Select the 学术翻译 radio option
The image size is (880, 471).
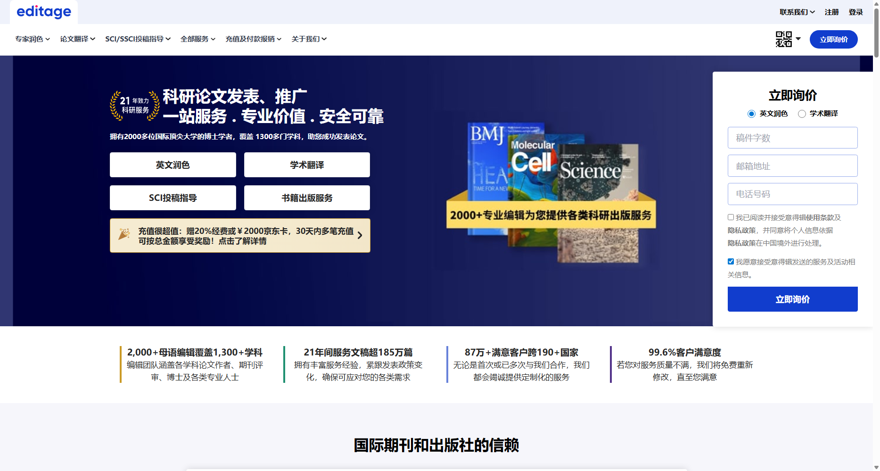pyautogui.click(x=802, y=114)
